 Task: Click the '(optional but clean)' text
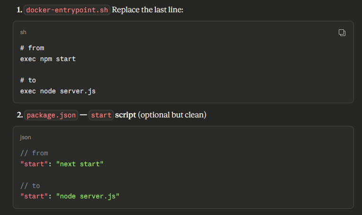(x=172, y=115)
